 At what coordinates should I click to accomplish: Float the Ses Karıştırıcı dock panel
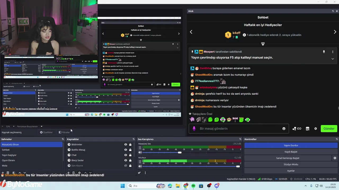tap(240, 139)
